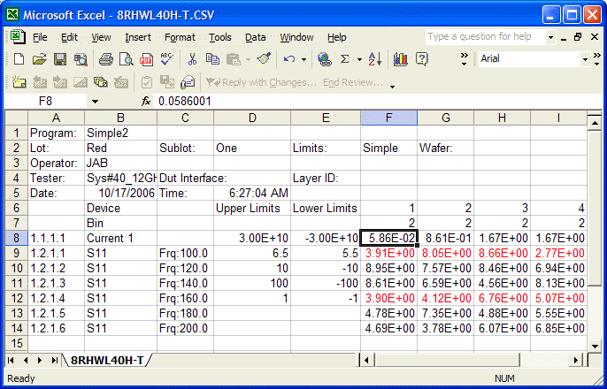
Task: Click the Show All Comments icon in review toolbar
Action: point(100,82)
